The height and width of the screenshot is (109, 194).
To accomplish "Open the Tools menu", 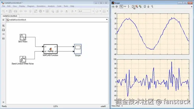I will click(66, 6).
